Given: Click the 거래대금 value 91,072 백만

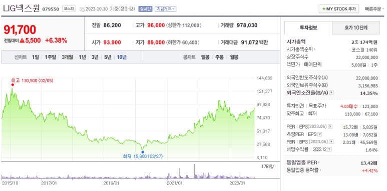Looking at the screenshot, I should (254, 42).
